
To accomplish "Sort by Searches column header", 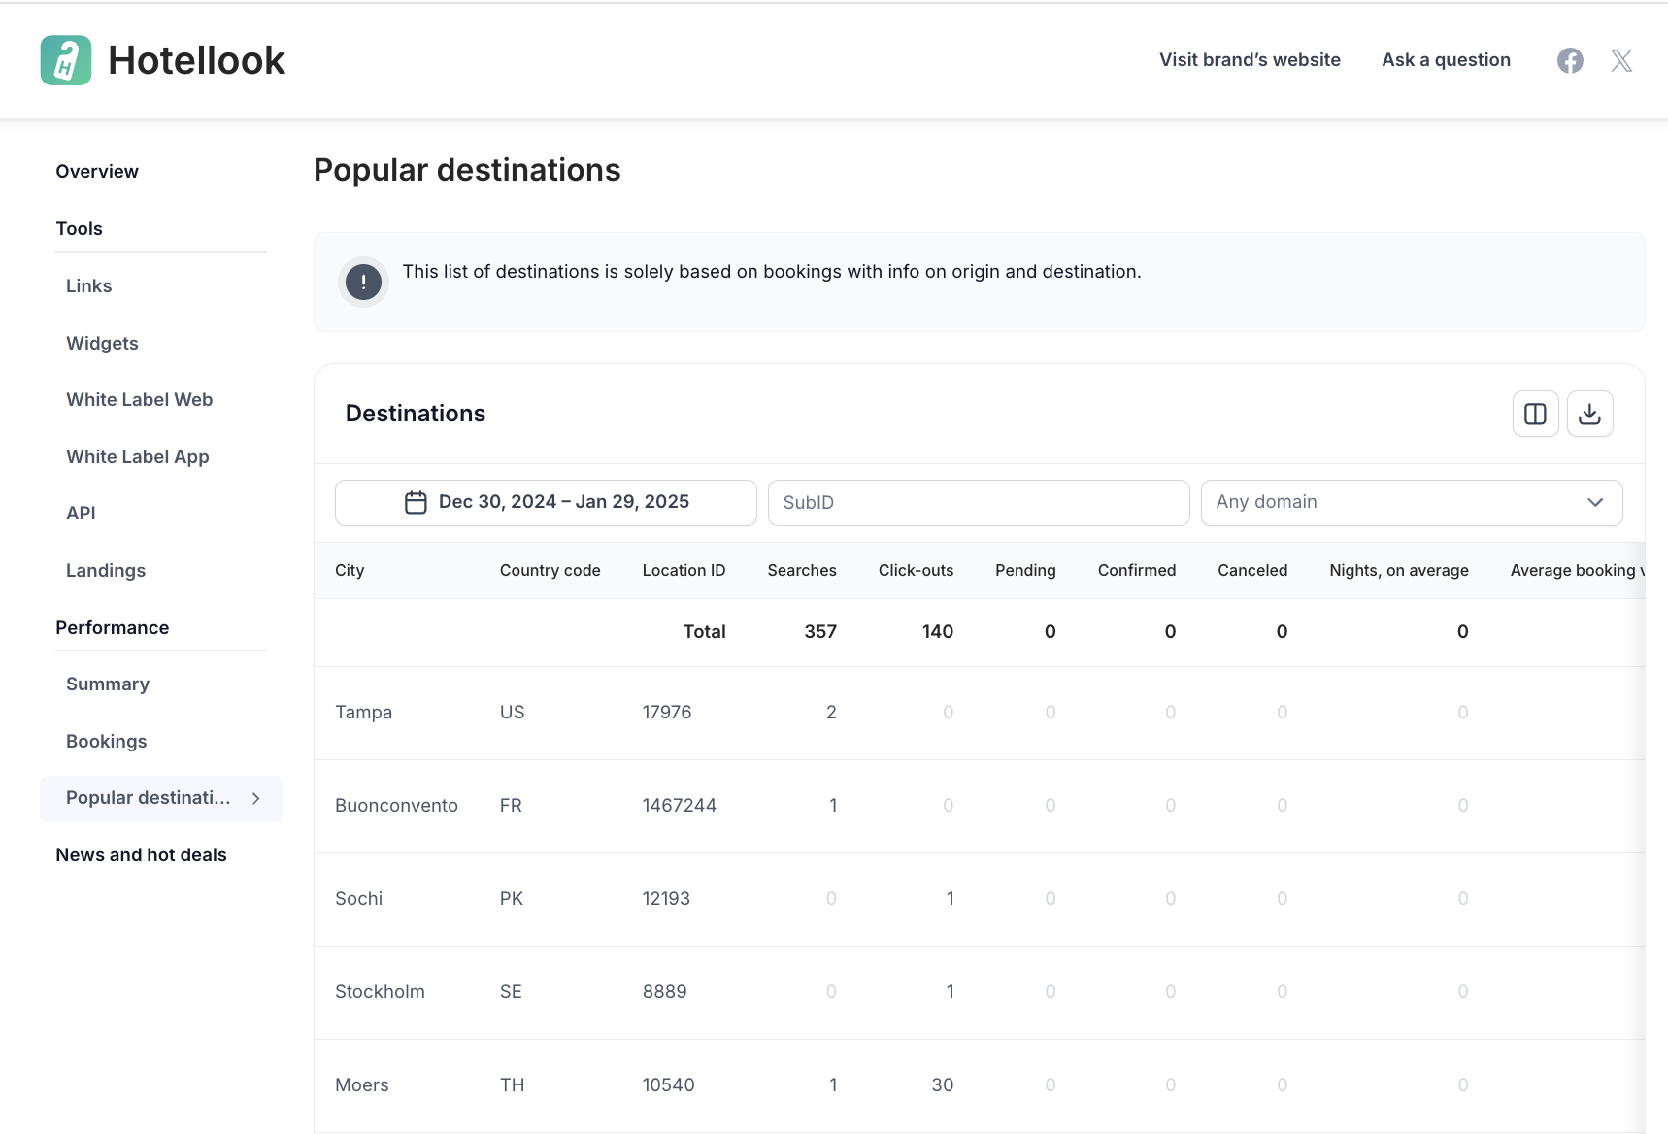I will 802,571.
